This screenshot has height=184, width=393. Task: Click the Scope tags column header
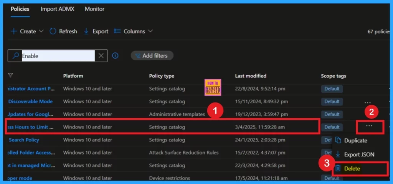[x=334, y=76]
